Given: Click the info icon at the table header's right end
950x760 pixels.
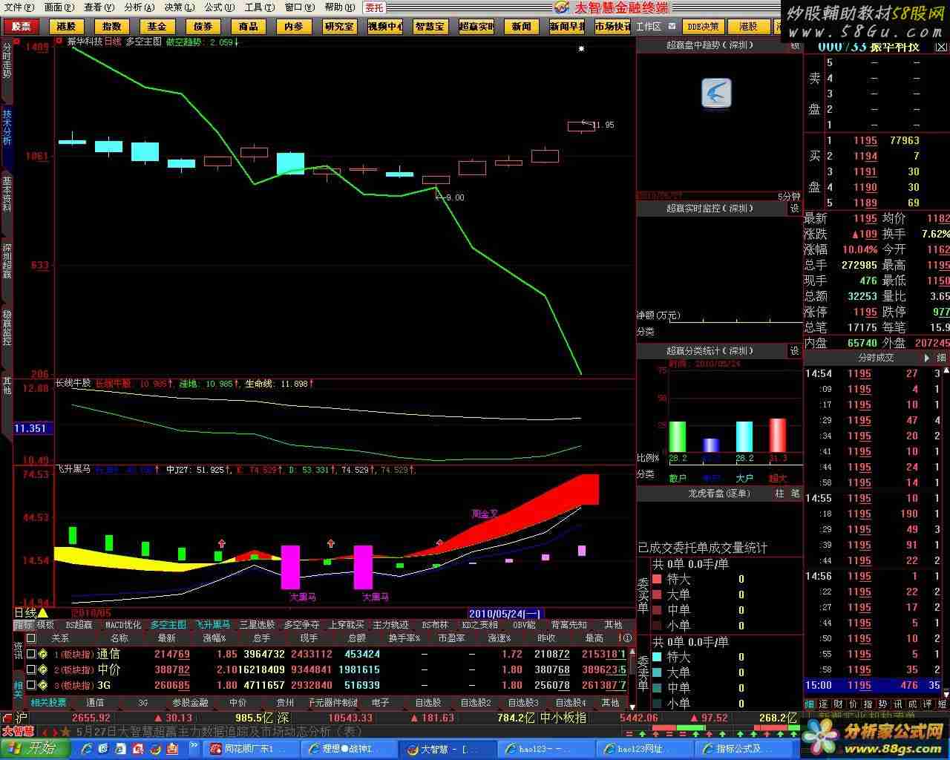Looking at the screenshot, I should pyautogui.click(x=626, y=638).
